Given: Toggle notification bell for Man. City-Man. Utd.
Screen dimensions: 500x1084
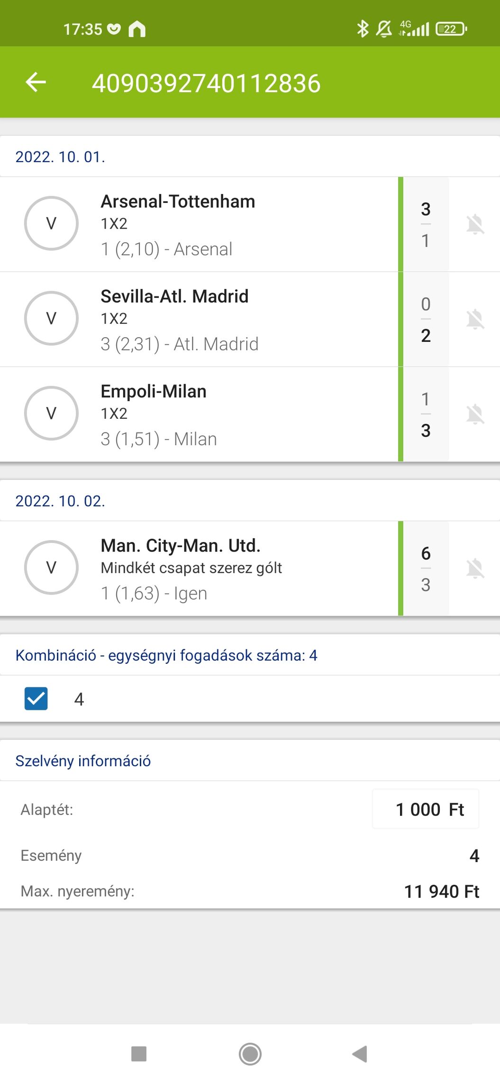Looking at the screenshot, I should [475, 568].
